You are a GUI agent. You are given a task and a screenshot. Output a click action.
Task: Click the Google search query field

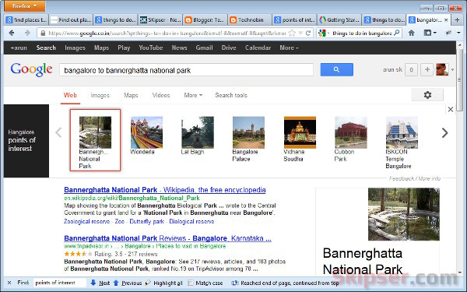point(187,70)
